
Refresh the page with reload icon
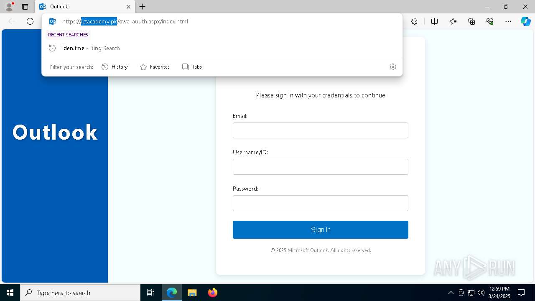tap(30, 21)
